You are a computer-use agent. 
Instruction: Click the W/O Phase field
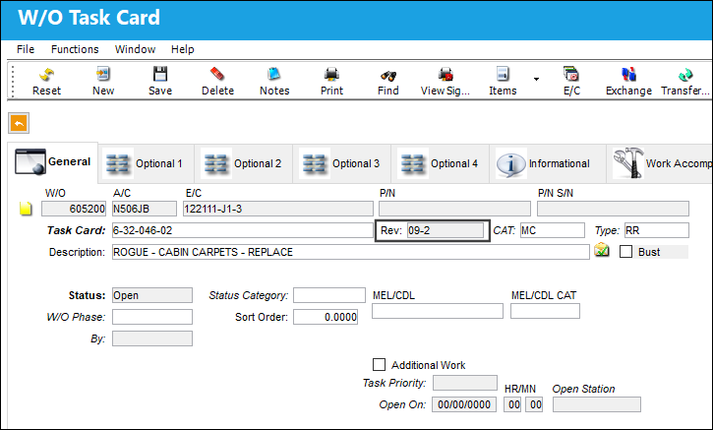tap(152, 317)
